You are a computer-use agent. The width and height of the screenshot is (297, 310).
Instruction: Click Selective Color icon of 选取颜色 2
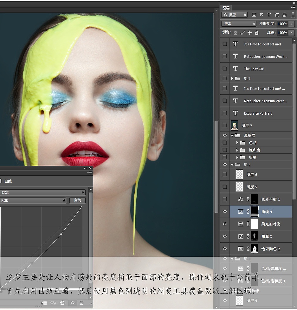pos(241,249)
